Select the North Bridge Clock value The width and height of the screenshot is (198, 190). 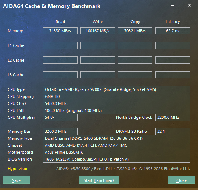coord(173,117)
